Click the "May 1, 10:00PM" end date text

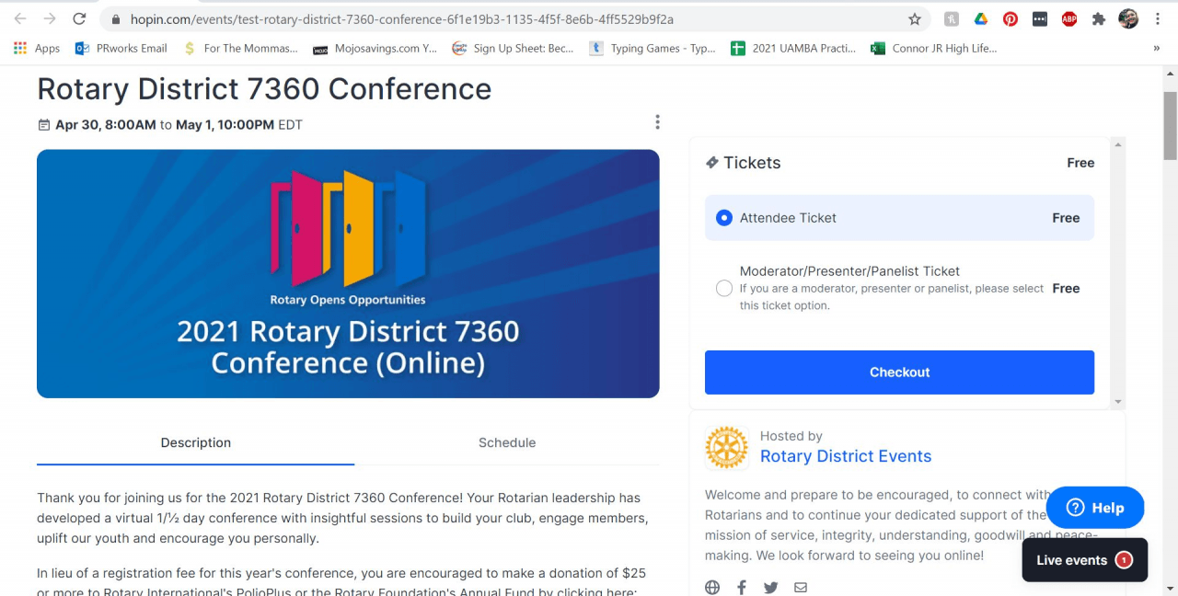click(225, 125)
